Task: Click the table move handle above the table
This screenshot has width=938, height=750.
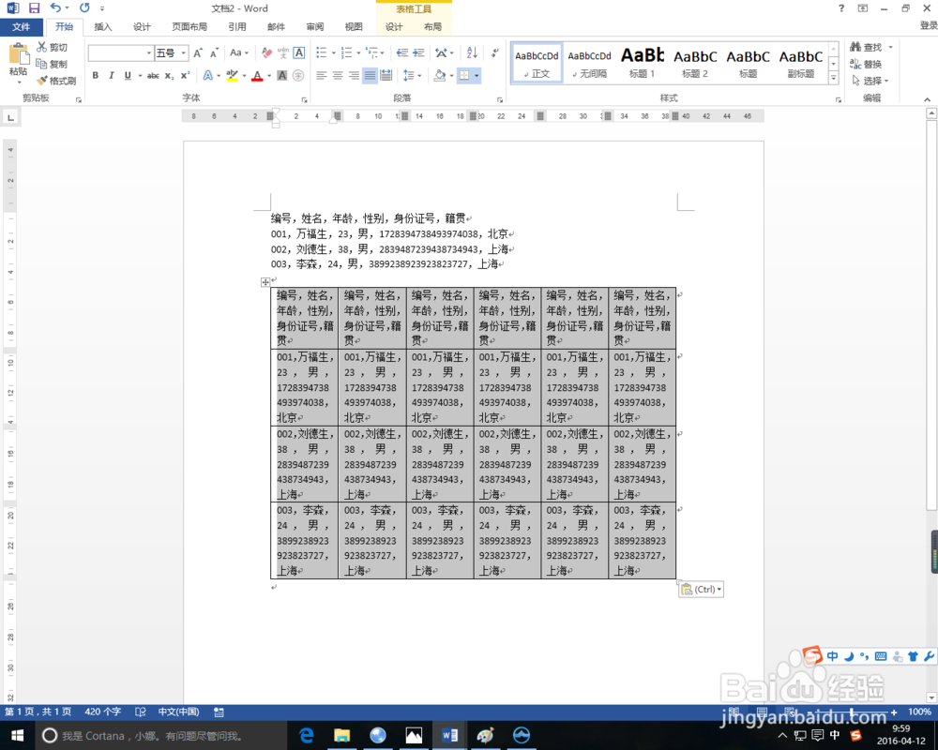Action: (x=265, y=281)
